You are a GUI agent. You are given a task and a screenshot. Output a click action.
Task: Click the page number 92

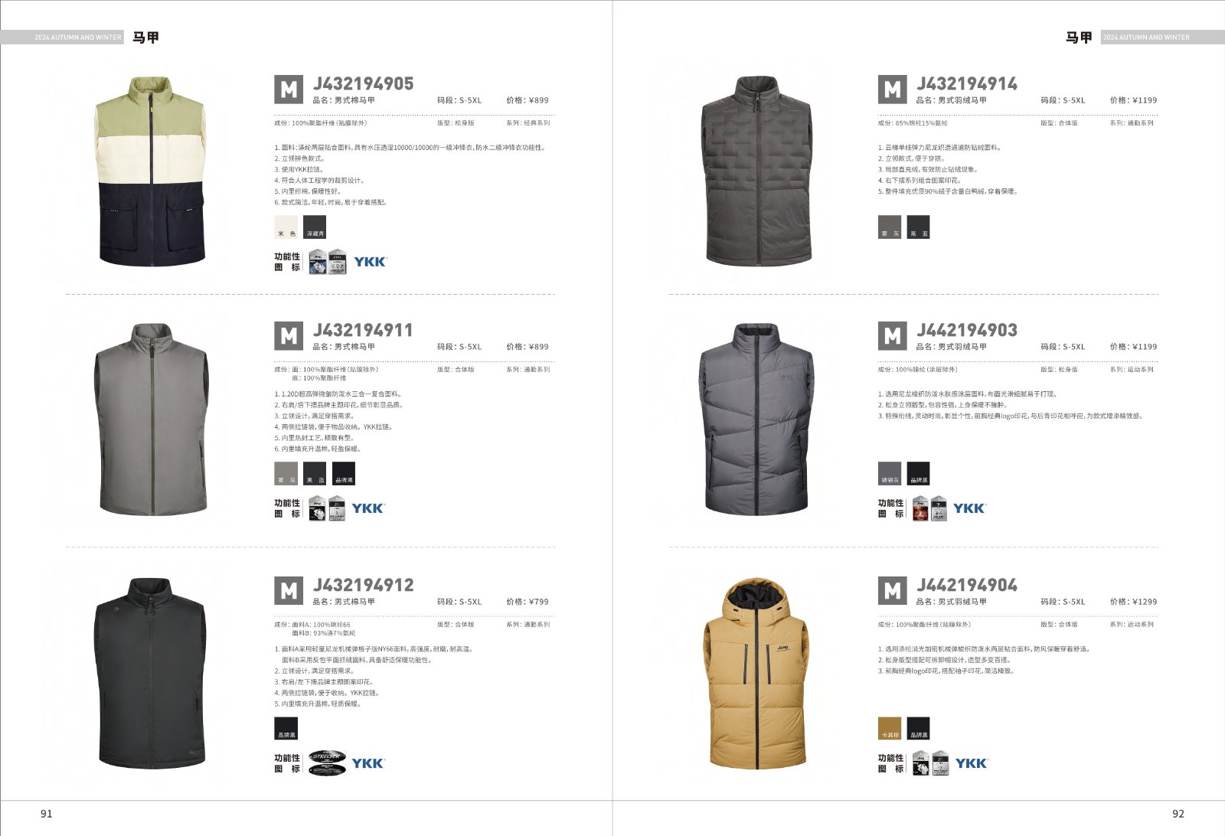[x=1178, y=814]
